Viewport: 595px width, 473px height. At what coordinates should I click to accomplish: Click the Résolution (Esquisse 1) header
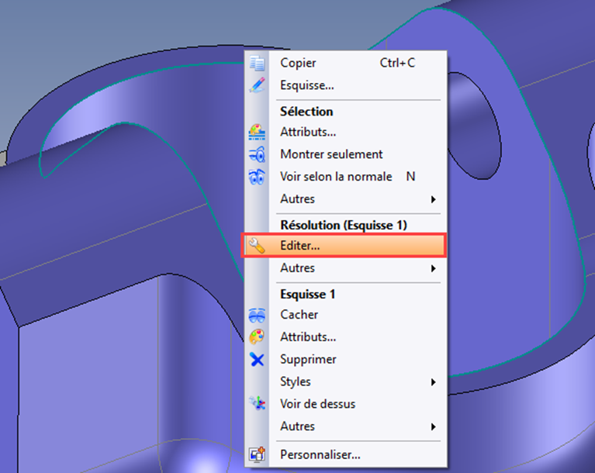tap(344, 226)
